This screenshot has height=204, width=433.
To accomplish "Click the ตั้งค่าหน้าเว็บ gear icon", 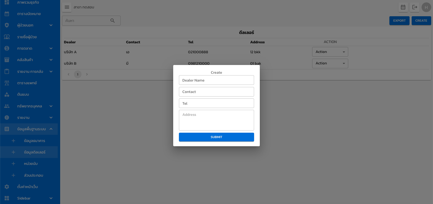I will (x=7, y=187).
